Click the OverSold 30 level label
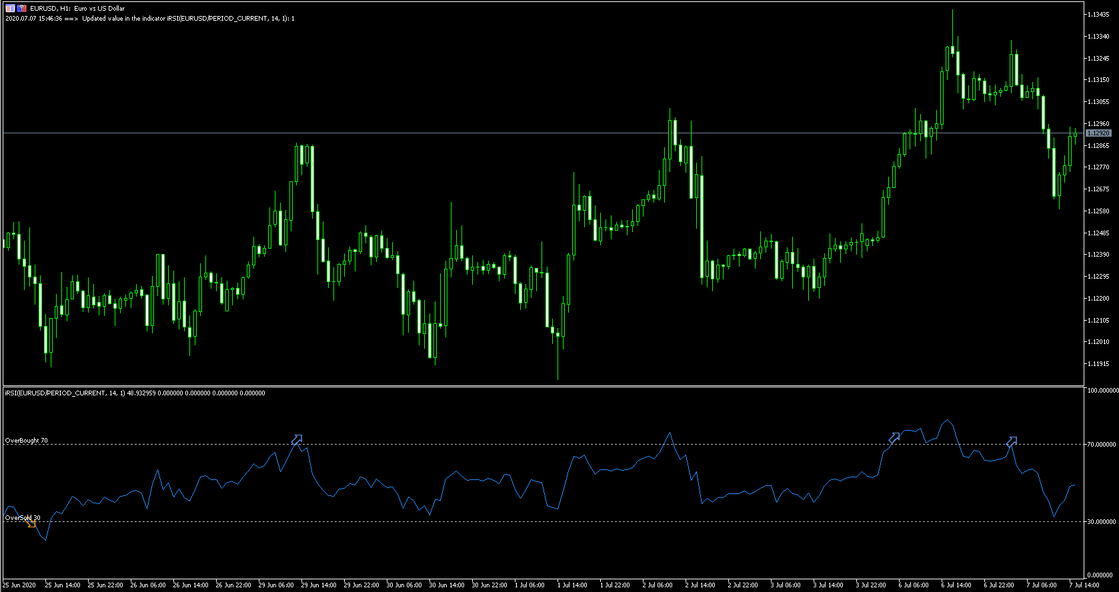 pos(23,518)
